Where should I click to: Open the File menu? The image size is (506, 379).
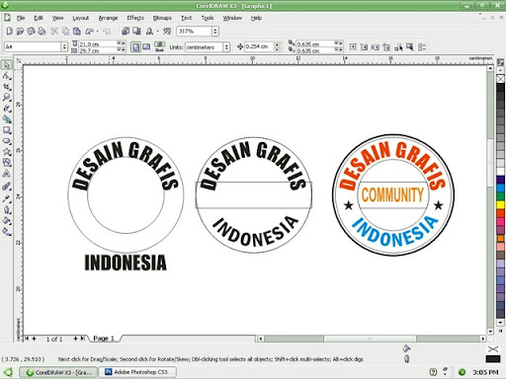(x=21, y=18)
